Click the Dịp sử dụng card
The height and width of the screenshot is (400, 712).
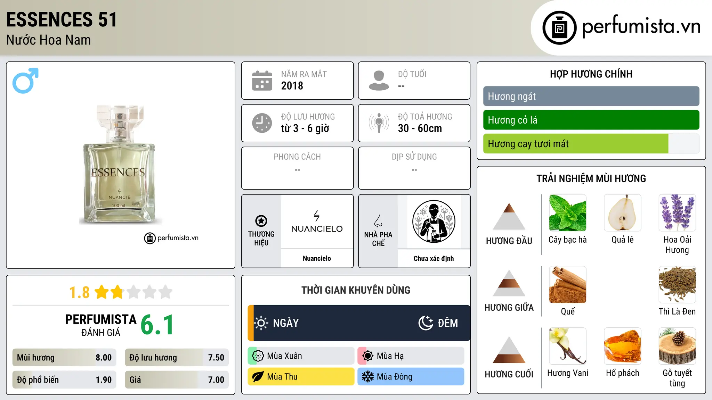pyautogui.click(x=414, y=168)
